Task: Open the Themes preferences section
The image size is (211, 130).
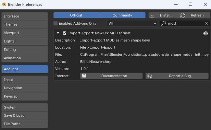Action: [x=25, y=24]
